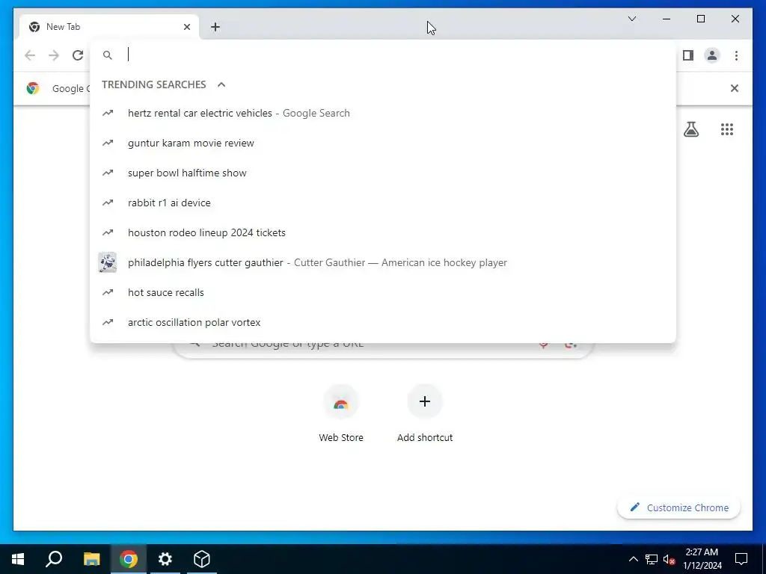Open File Explorer from the taskbar
The image size is (766, 574).
point(91,559)
